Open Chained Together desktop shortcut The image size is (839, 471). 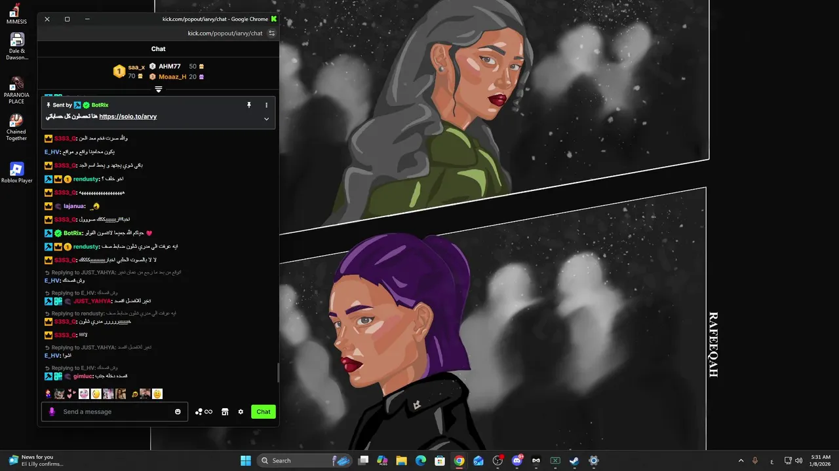[16, 128]
